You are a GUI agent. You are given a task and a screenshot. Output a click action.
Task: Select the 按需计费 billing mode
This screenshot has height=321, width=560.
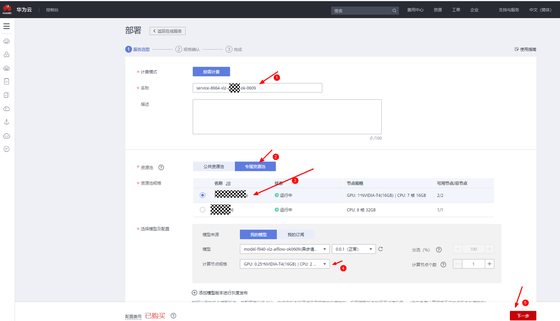211,72
